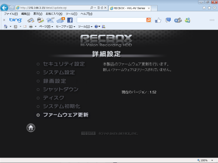Click the Bing news icon
The height and width of the screenshot is (163, 218).
point(31,20)
